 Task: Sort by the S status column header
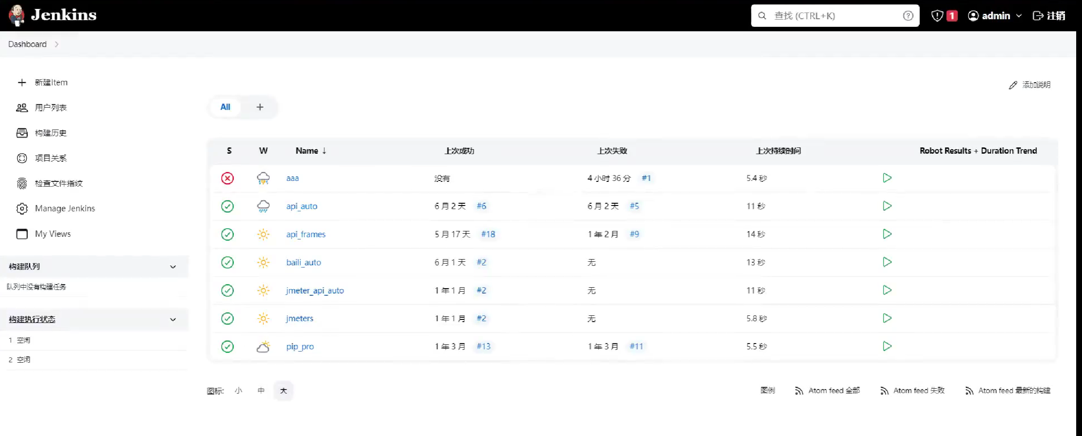point(229,151)
